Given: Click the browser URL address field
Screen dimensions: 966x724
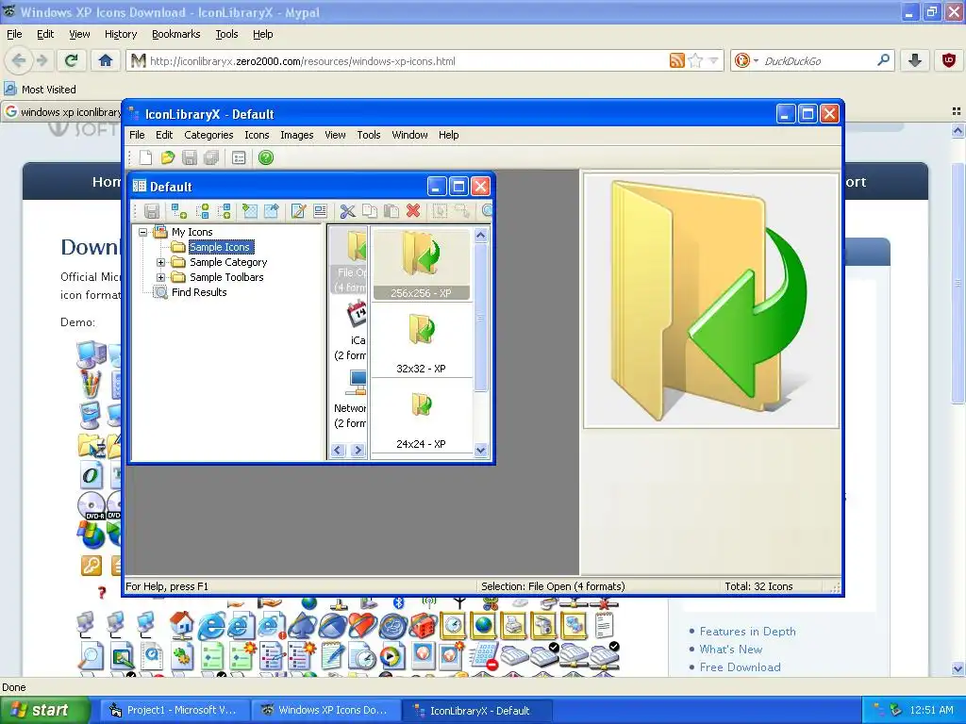Looking at the screenshot, I should pos(407,61).
